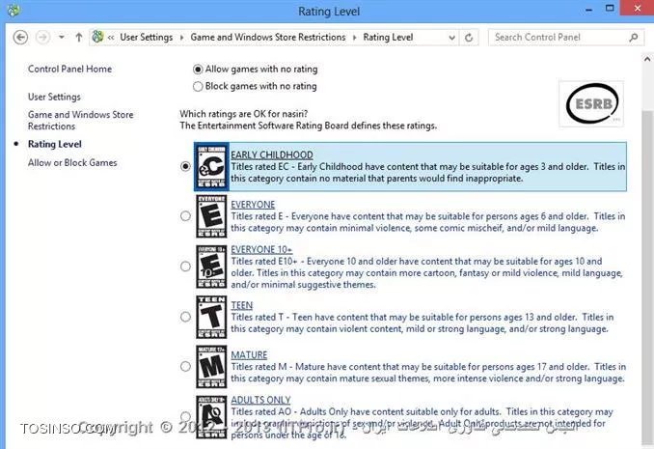Viewport: 654px width, 449px height.
Task: Select Rating Level in sidebar
Action: pos(55,144)
